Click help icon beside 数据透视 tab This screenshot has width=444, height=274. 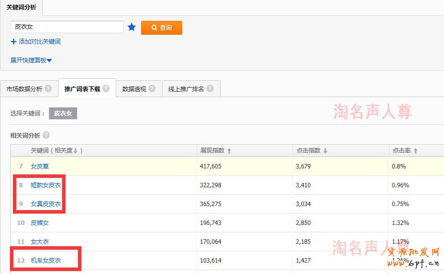pos(152,89)
